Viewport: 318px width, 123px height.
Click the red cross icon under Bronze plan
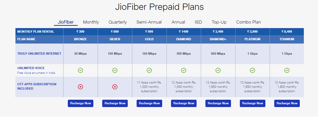[80, 87]
